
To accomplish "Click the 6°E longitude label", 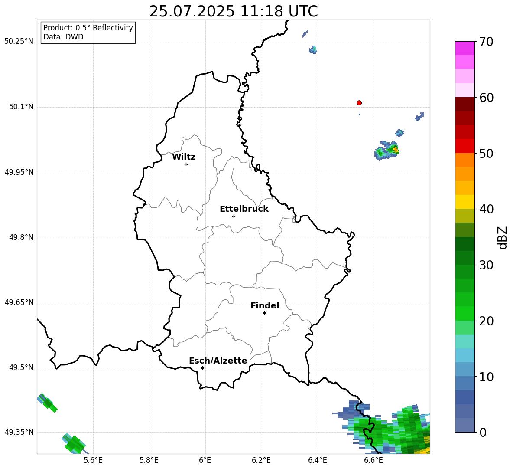I will click(x=205, y=460).
